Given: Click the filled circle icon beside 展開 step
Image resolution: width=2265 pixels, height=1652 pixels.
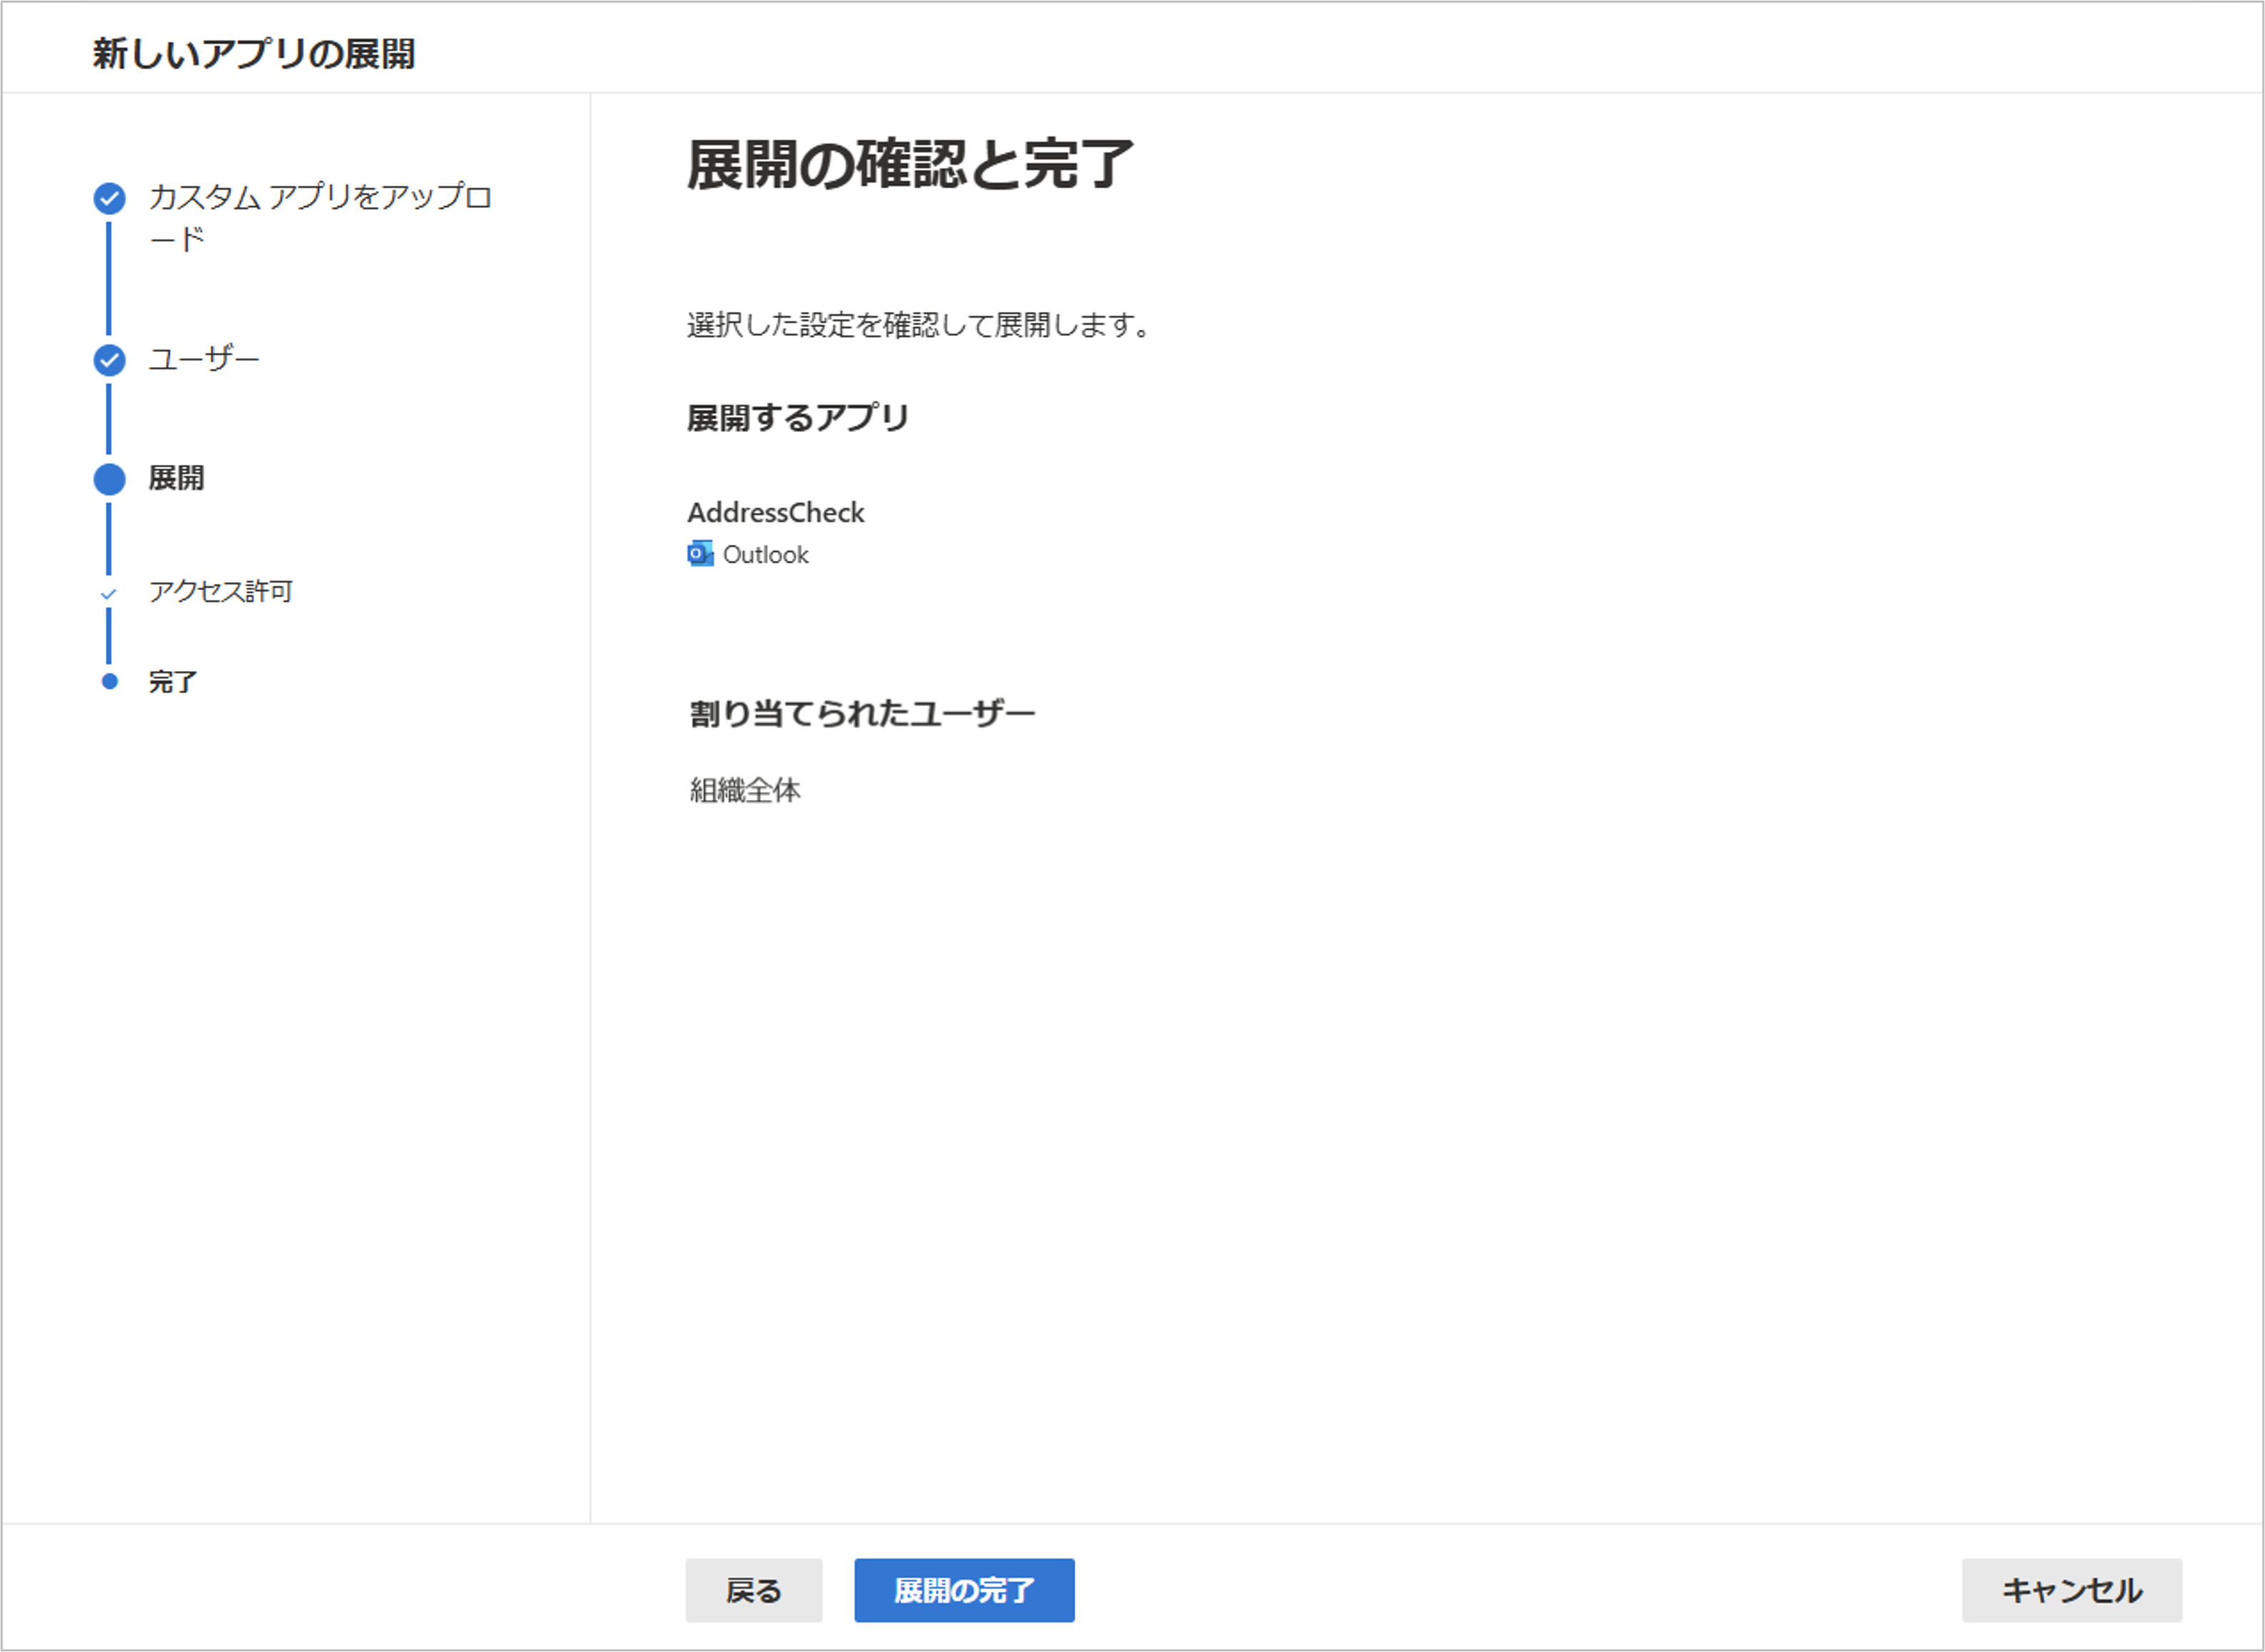Looking at the screenshot, I should tap(109, 479).
